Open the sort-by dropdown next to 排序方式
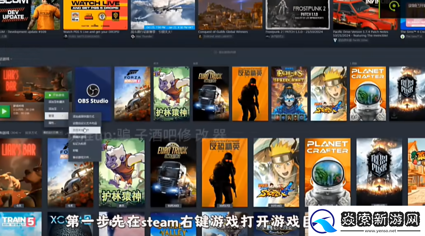Viewport: 425px width, 236px height. [51, 133]
